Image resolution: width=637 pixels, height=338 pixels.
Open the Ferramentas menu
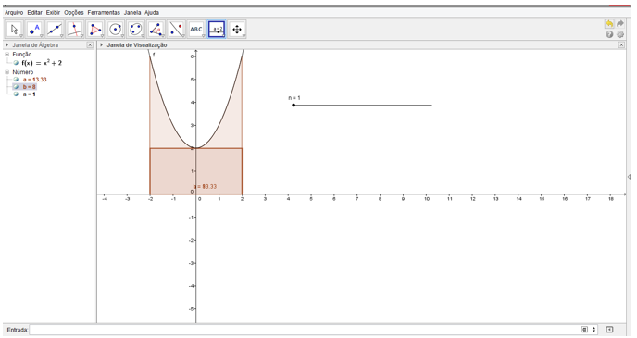pos(104,13)
